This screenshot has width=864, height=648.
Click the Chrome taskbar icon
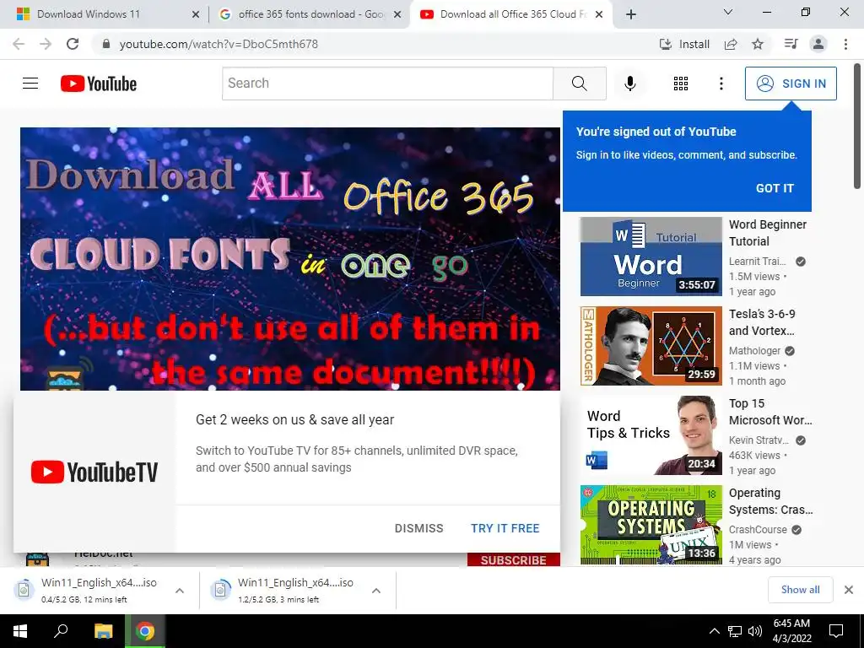click(x=145, y=631)
